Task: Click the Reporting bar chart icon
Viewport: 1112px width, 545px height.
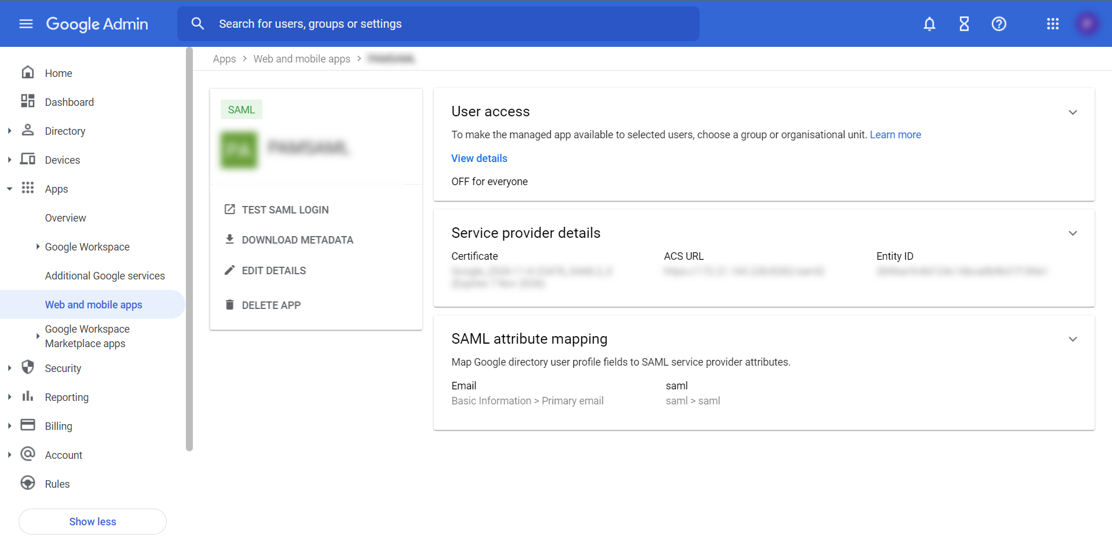Action: (x=27, y=397)
